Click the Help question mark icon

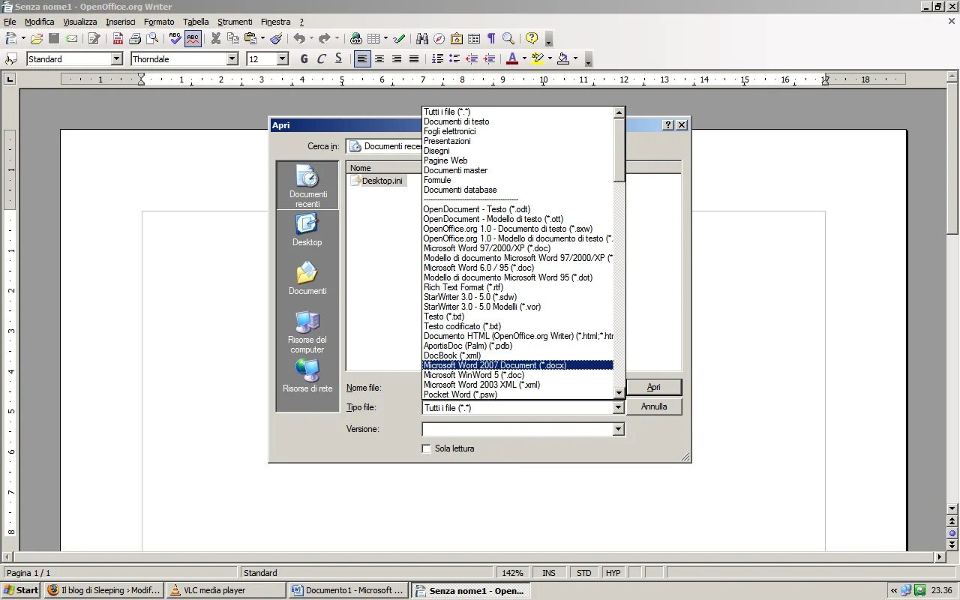tap(532, 38)
